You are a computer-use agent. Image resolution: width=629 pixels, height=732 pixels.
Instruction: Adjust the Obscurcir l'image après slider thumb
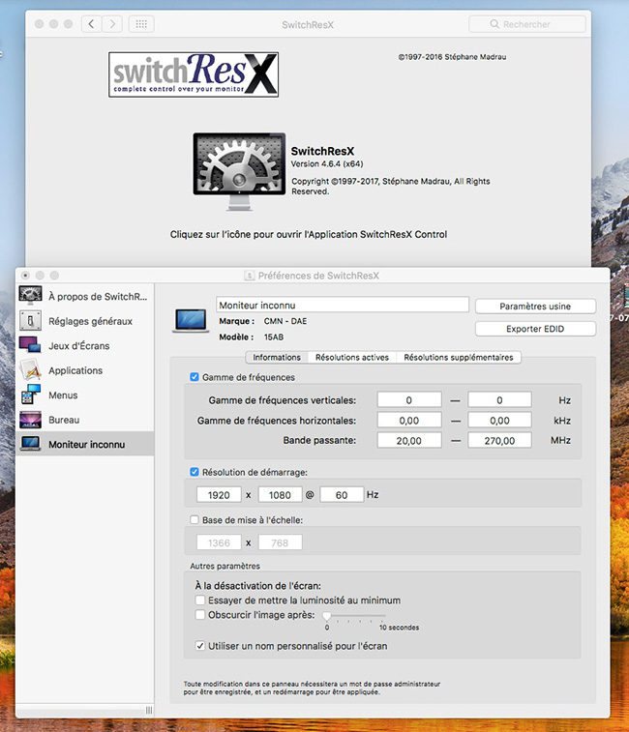(327, 617)
